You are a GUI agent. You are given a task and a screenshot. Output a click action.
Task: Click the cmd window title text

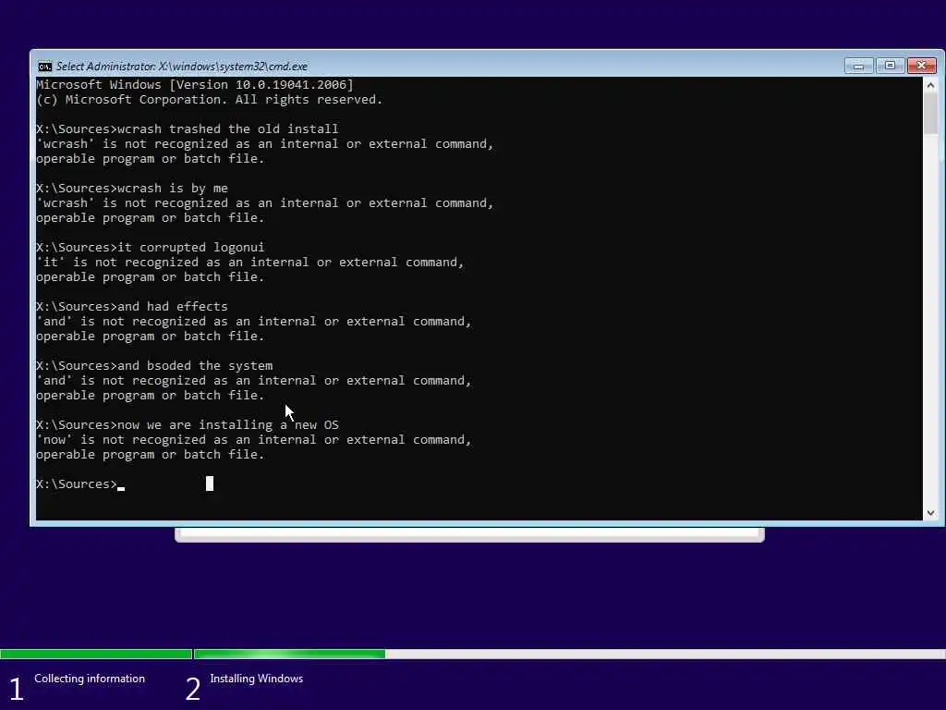point(182,67)
